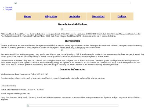The image size is (145, 109).
Task: Go to the Home menu item
Action: tap(27, 16)
